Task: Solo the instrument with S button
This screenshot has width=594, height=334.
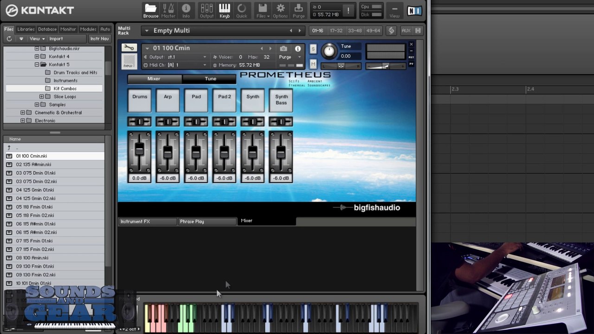Action: 313,49
